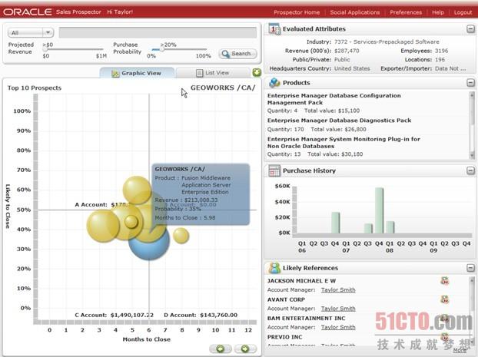Click JACKSON MICHAEL E W reference name
Viewport: 478px width, 357px height.
pyautogui.click(x=301, y=281)
